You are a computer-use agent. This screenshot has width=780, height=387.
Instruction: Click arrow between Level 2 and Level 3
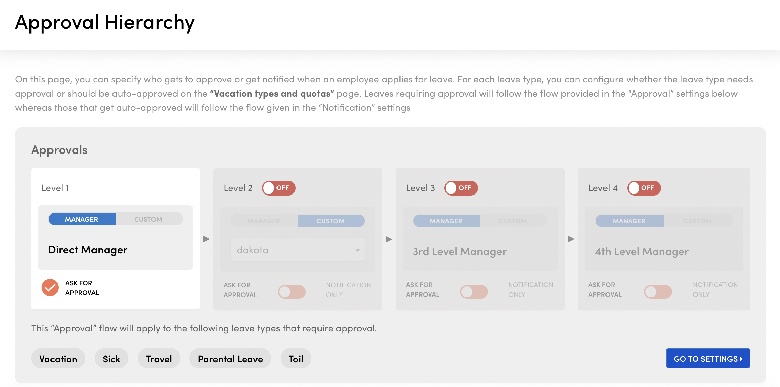coord(389,239)
